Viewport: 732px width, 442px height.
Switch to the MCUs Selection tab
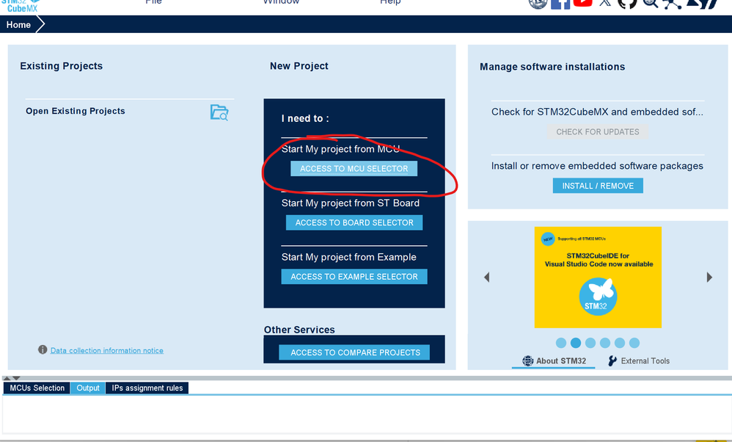(37, 388)
